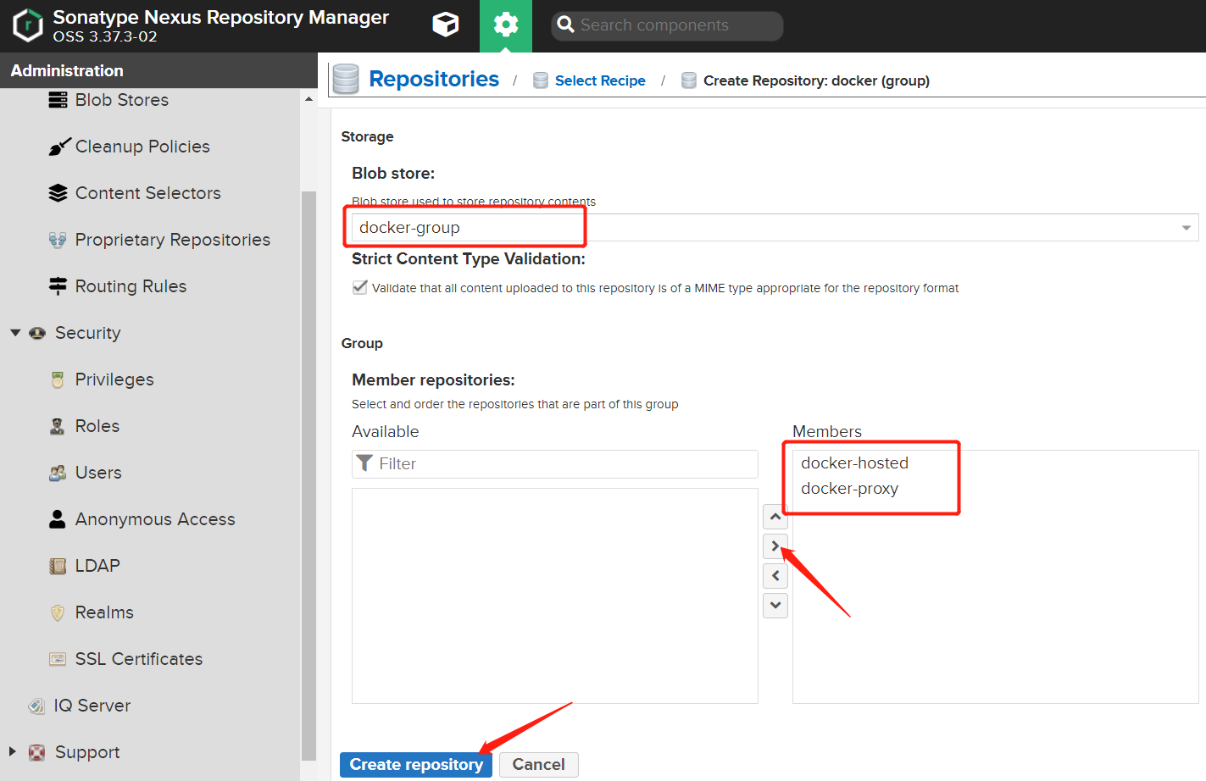Image resolution: width=1206 pixels, height=781 pixels.
Task: Click the Routing Rules signpost icon
Action: (x=58, y=286)
